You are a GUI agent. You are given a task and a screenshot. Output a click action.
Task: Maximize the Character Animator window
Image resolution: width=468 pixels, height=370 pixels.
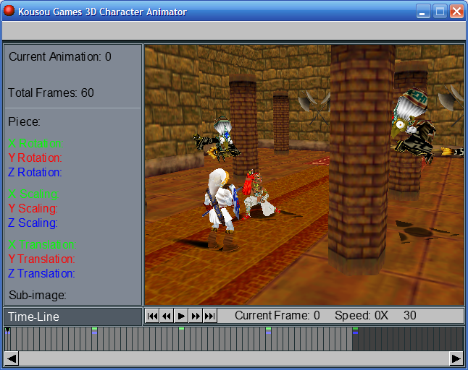(440, 12)
